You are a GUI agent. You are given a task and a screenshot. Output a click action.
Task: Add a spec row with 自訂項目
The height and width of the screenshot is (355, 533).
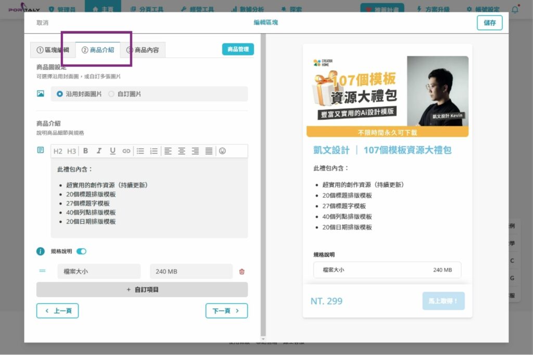(142, 290)
